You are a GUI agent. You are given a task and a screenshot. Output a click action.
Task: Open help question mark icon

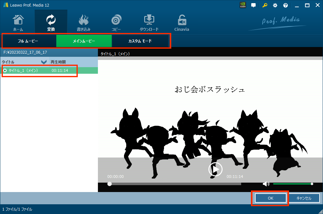click(286, 5)
